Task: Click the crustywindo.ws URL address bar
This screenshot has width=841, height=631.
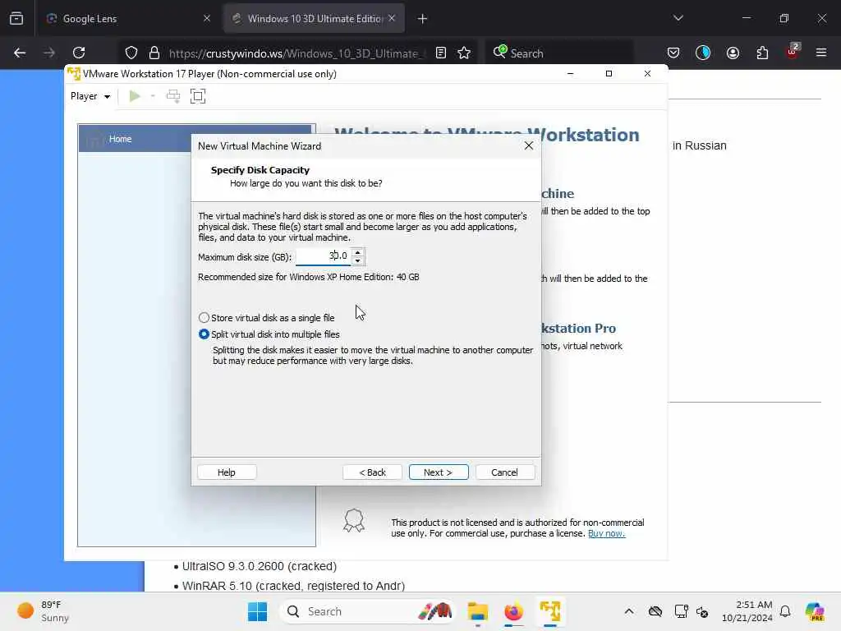Action: pos(293,53)
